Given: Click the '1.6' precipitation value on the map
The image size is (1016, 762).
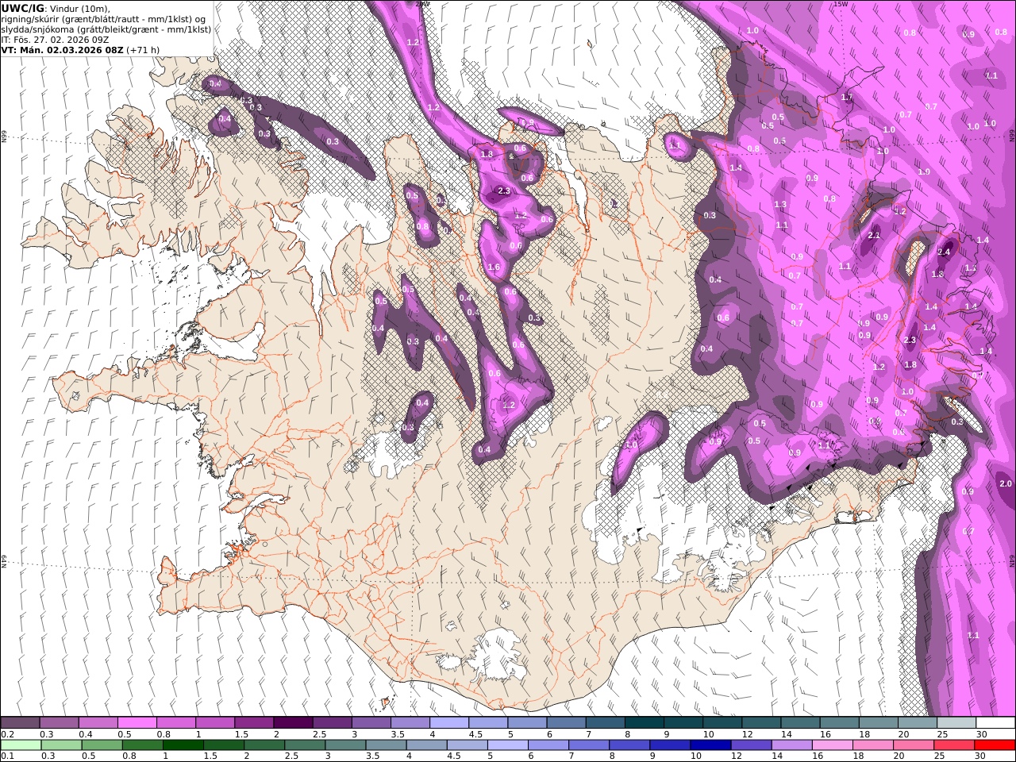Looking at the screenshot, I should point(494,267).
